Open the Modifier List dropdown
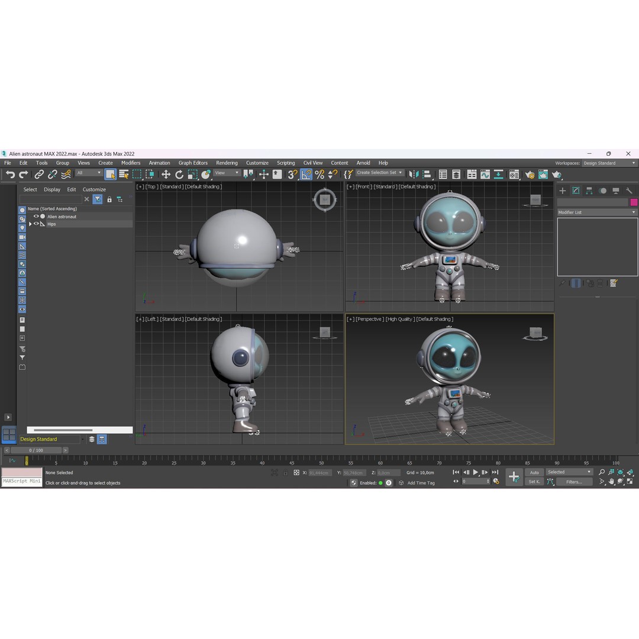 [597, 212]
